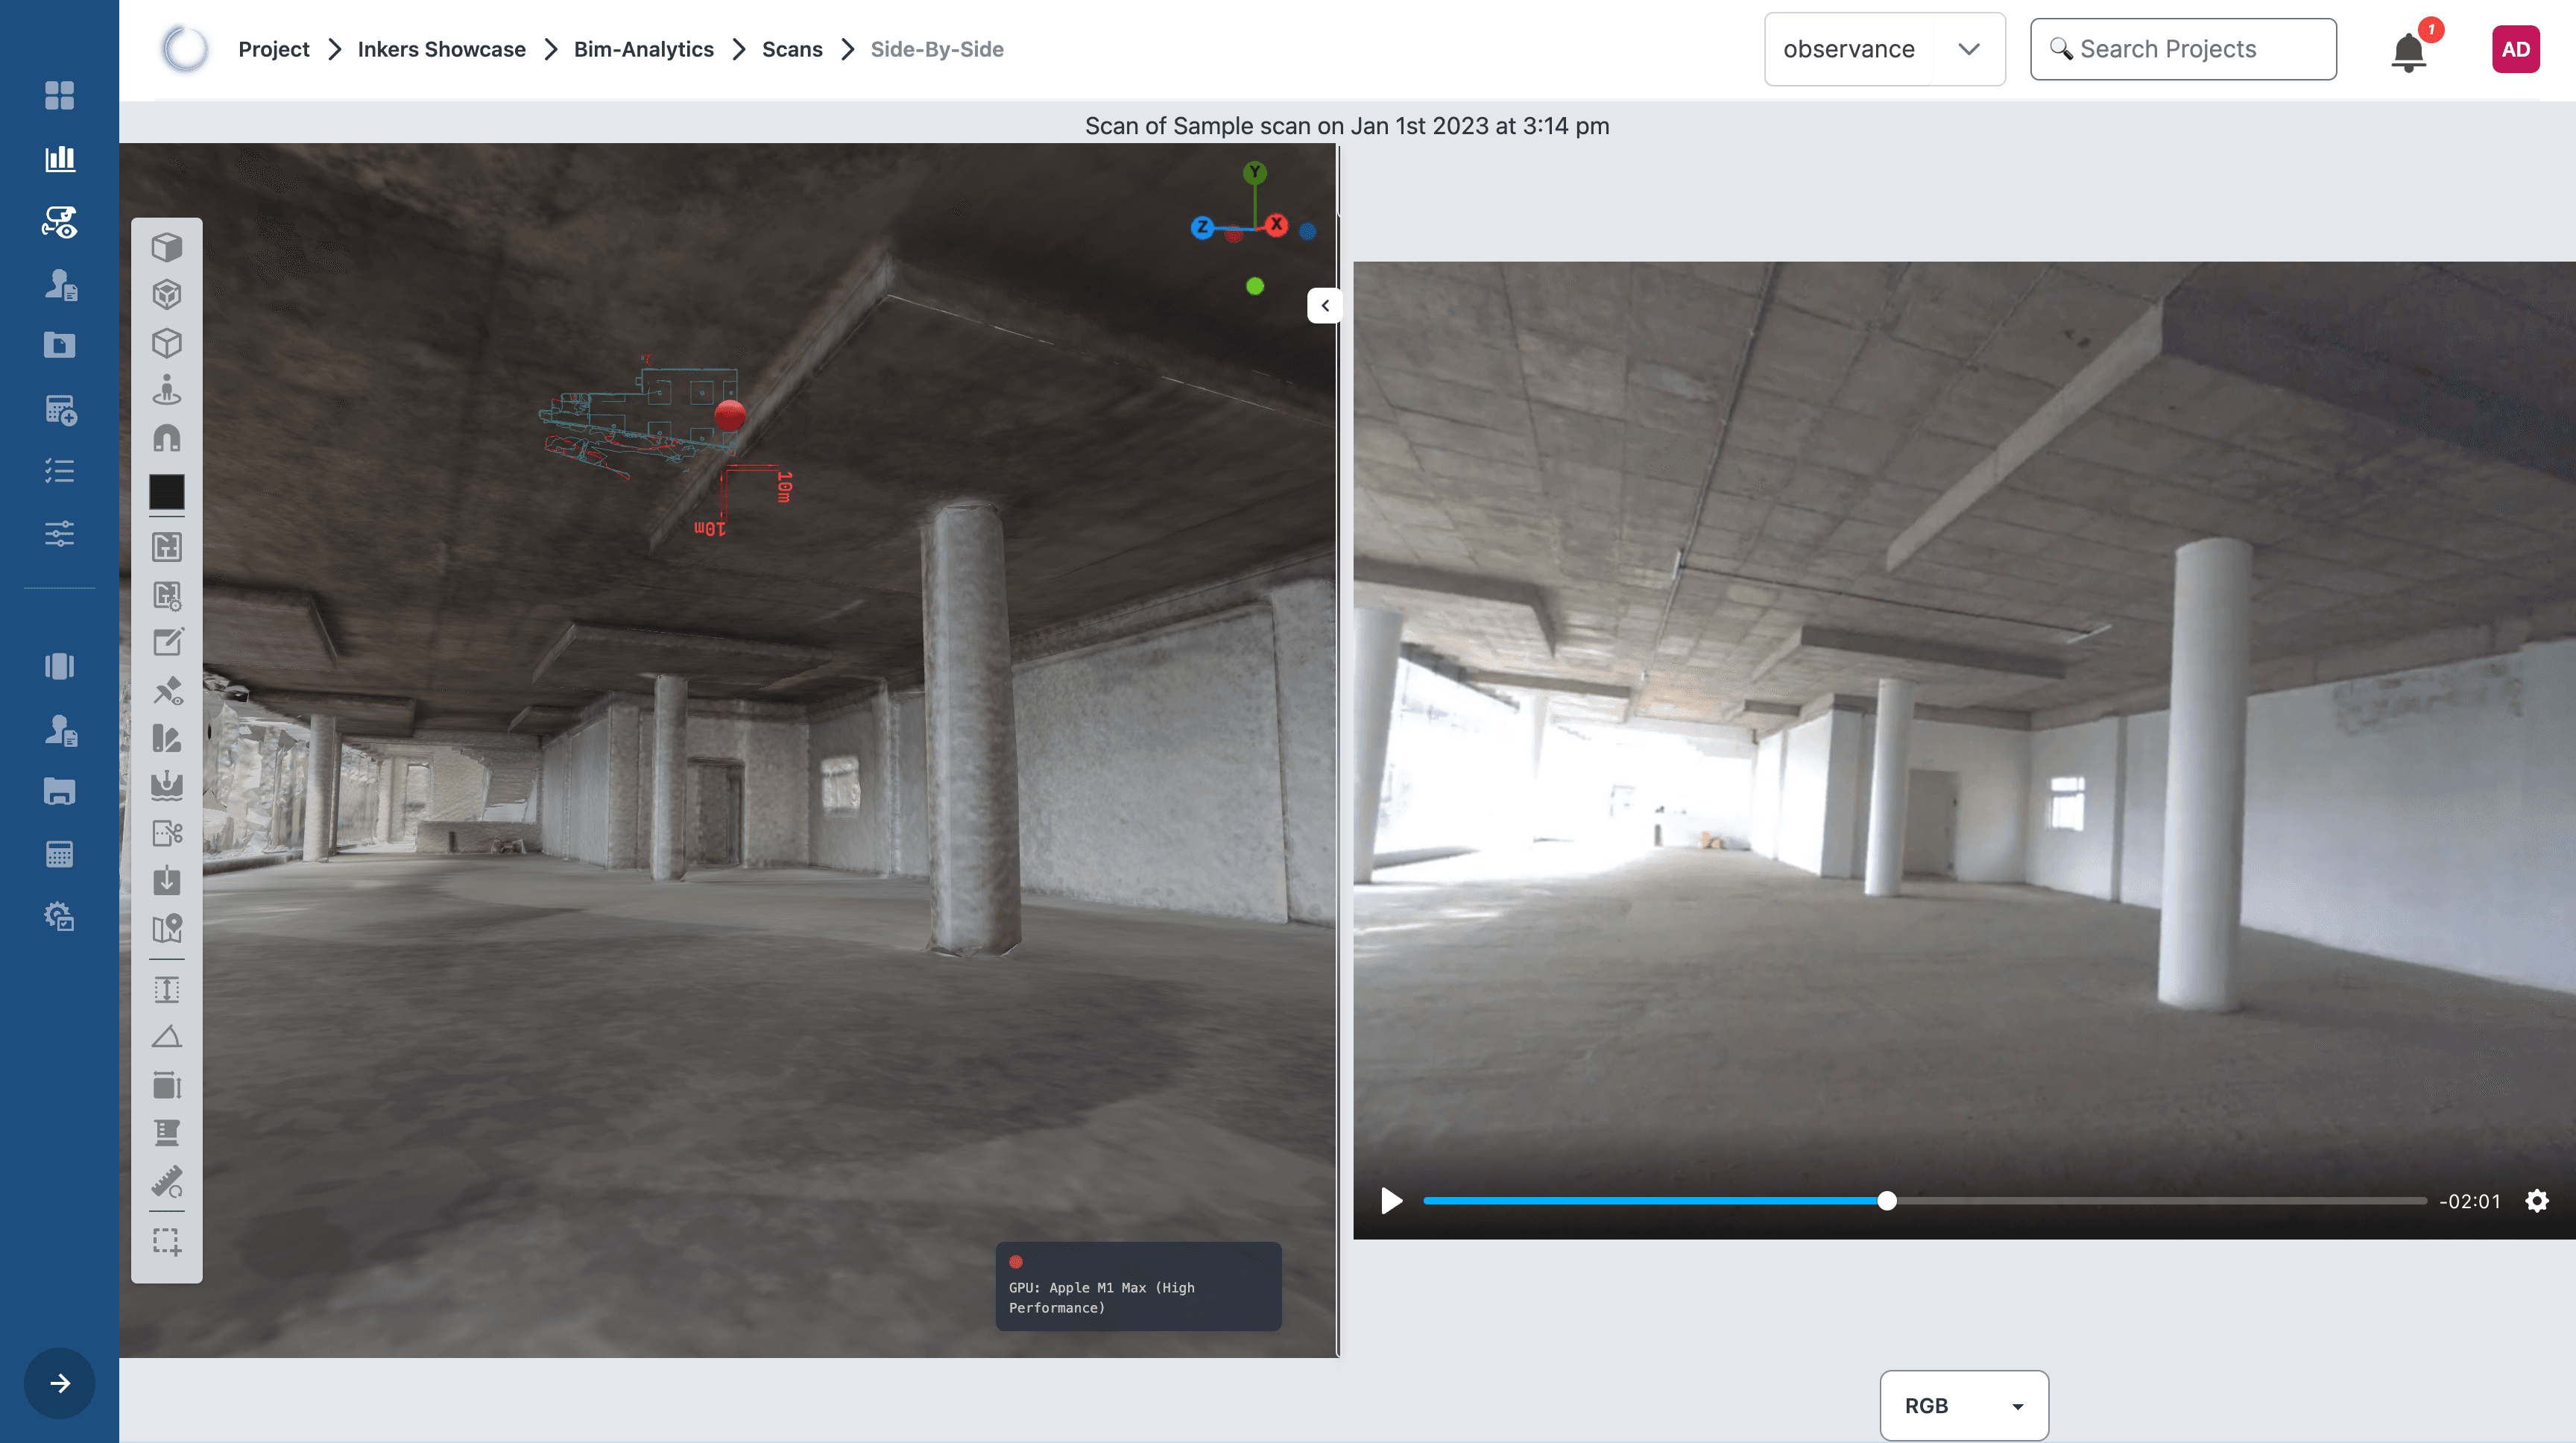Expand the RGB mode dropdown

coord(1963,1405)
